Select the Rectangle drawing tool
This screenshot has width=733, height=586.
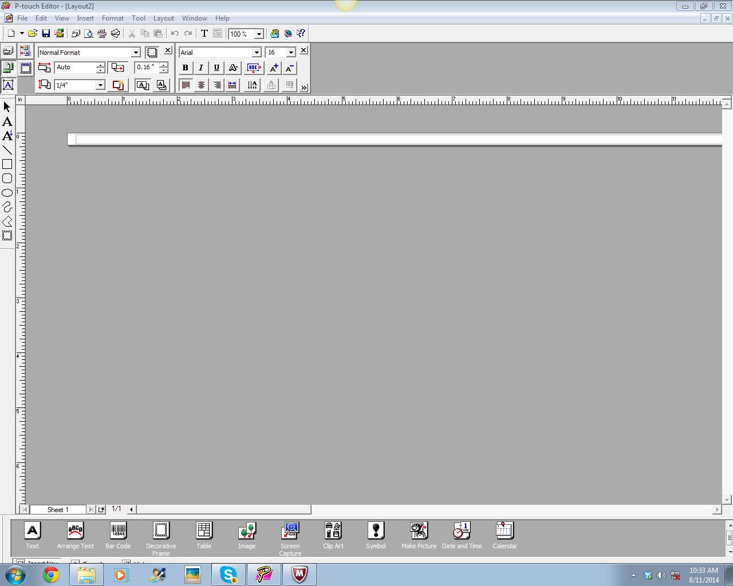[x=7, y=164]
